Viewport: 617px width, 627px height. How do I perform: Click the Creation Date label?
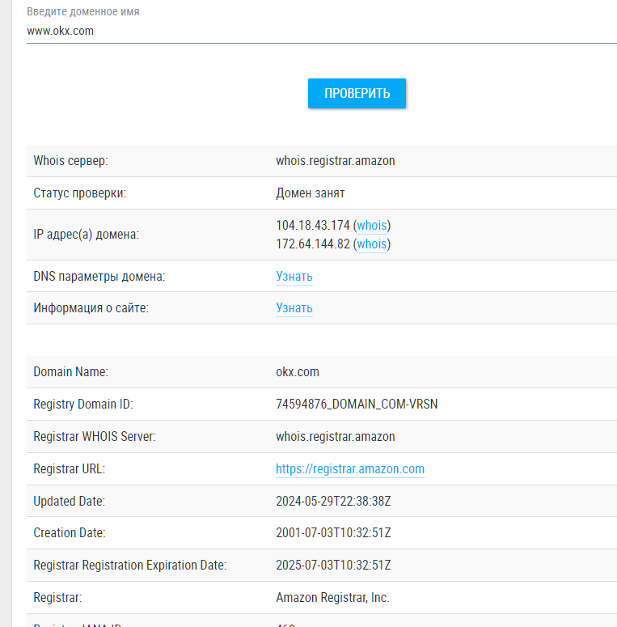click(x=69, y=532)
